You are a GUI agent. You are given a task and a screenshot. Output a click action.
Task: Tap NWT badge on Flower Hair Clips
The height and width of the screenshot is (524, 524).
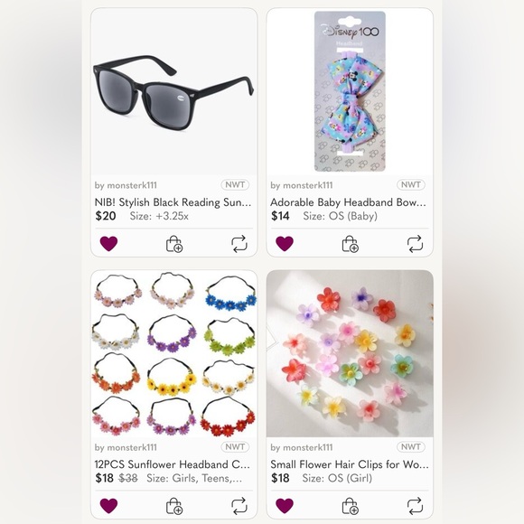pyautogui.click(x=411, y=447)
